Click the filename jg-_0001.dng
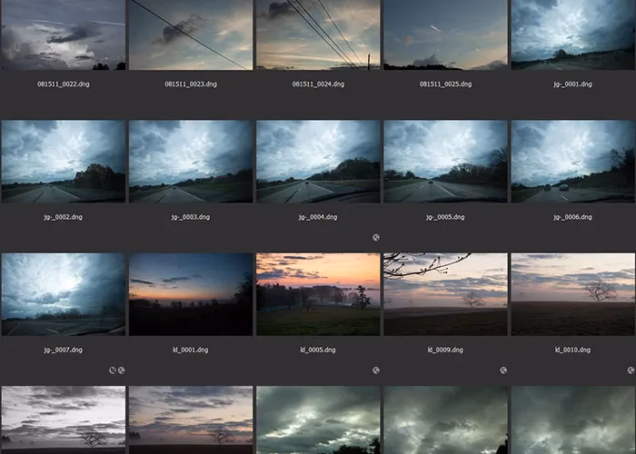This screenshot has width=636, height=454. coord(572,84)
